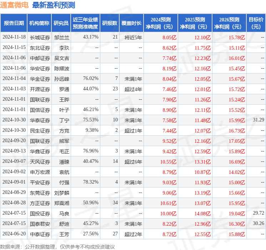Screen dimensions: 266x250
Task: Select the 中邮证券 institution cell
Action: click(40, 58)
